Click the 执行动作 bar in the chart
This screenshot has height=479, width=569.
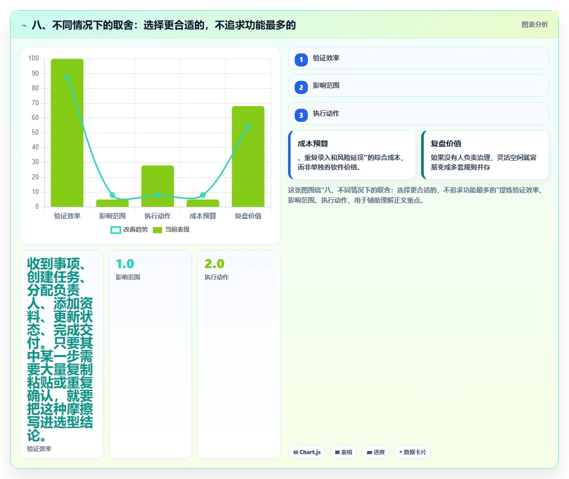tap(157, 186)
